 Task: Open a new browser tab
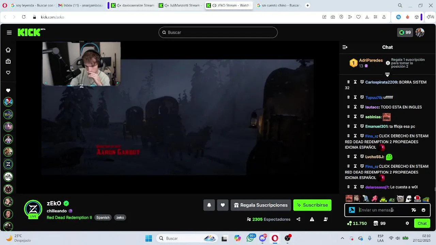pyautogui.click(x=308, y=5)
